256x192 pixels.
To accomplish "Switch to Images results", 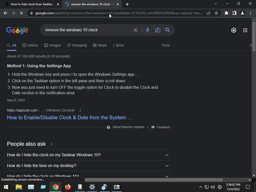I will 52,45.
